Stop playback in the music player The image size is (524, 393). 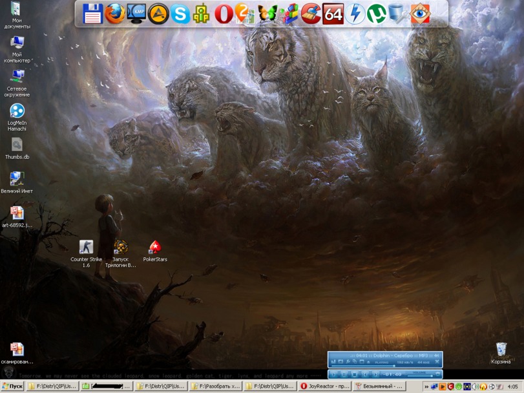click(355, 374)
